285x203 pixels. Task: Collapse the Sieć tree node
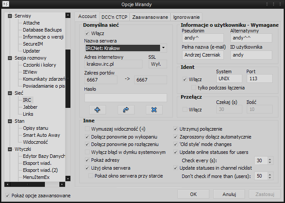[x=10, y=93]
